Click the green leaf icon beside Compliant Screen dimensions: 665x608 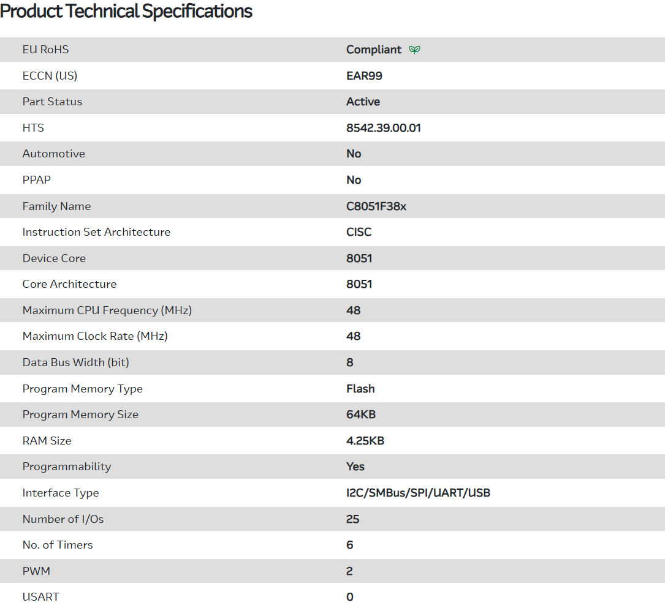tap(415, 50)
